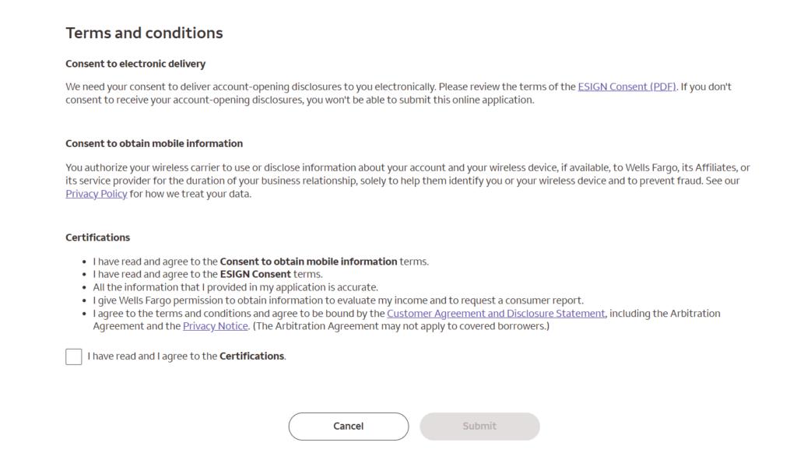Click the Submit button

click(x=479, y=426)
